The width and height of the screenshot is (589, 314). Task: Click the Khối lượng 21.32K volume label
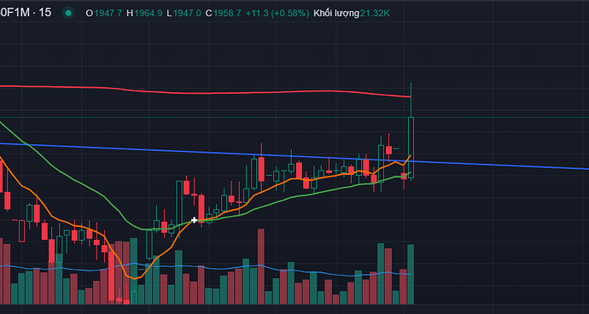352,14
